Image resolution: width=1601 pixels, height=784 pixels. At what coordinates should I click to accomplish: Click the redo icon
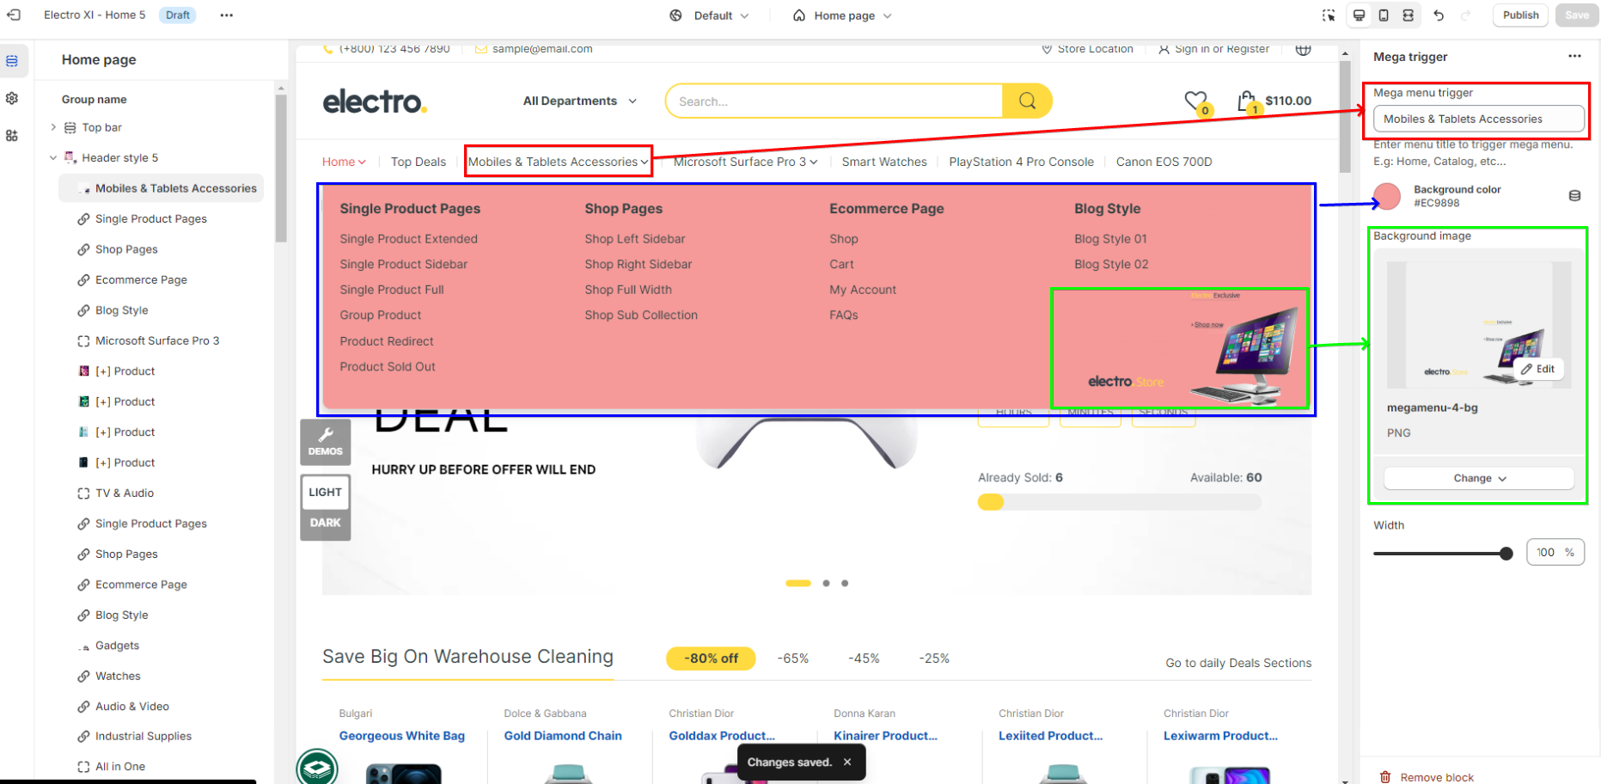(1466, 15)
